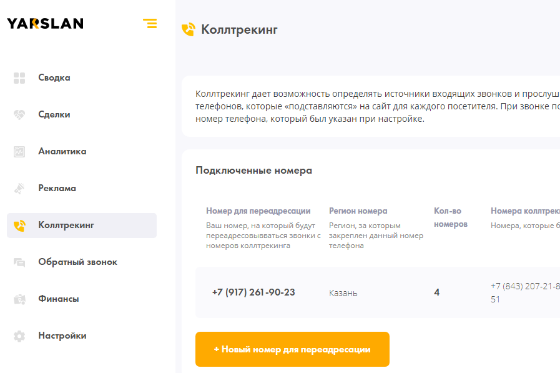560x373 pixels.
Task: Toggle the yellow hamburger menu
Action: pyautogui.click(x=150, y=23)
